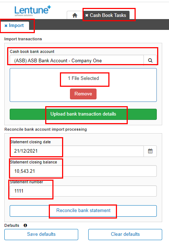Open the home tab icon
This screenshot has height=252, width=169.
point(75,15)
